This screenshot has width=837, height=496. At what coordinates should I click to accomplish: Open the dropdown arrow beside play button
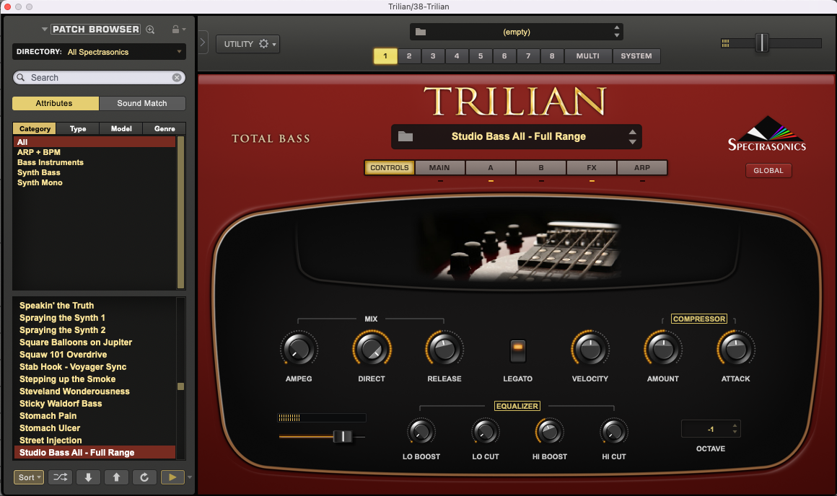pos(190,477)
